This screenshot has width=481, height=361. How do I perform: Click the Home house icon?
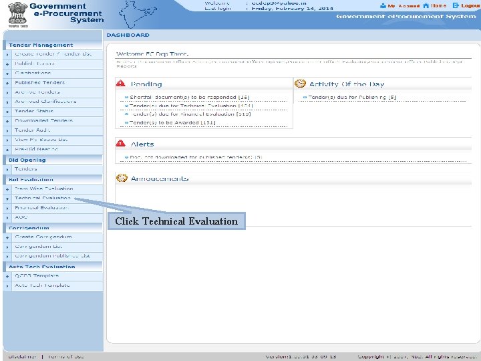426,5
